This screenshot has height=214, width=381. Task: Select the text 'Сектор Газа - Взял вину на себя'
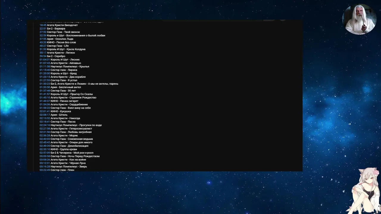click(x=71, y=108)
